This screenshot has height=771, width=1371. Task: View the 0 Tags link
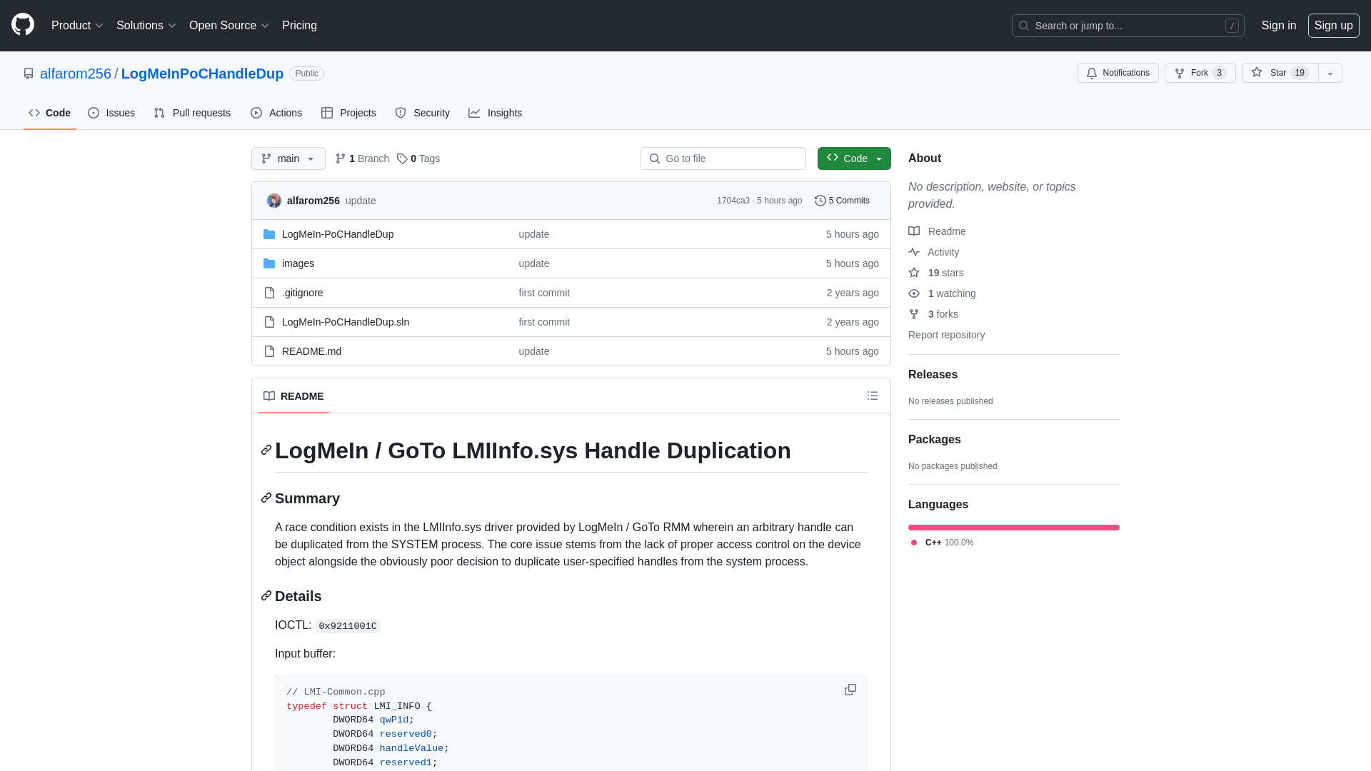click(x=418, y=158)
